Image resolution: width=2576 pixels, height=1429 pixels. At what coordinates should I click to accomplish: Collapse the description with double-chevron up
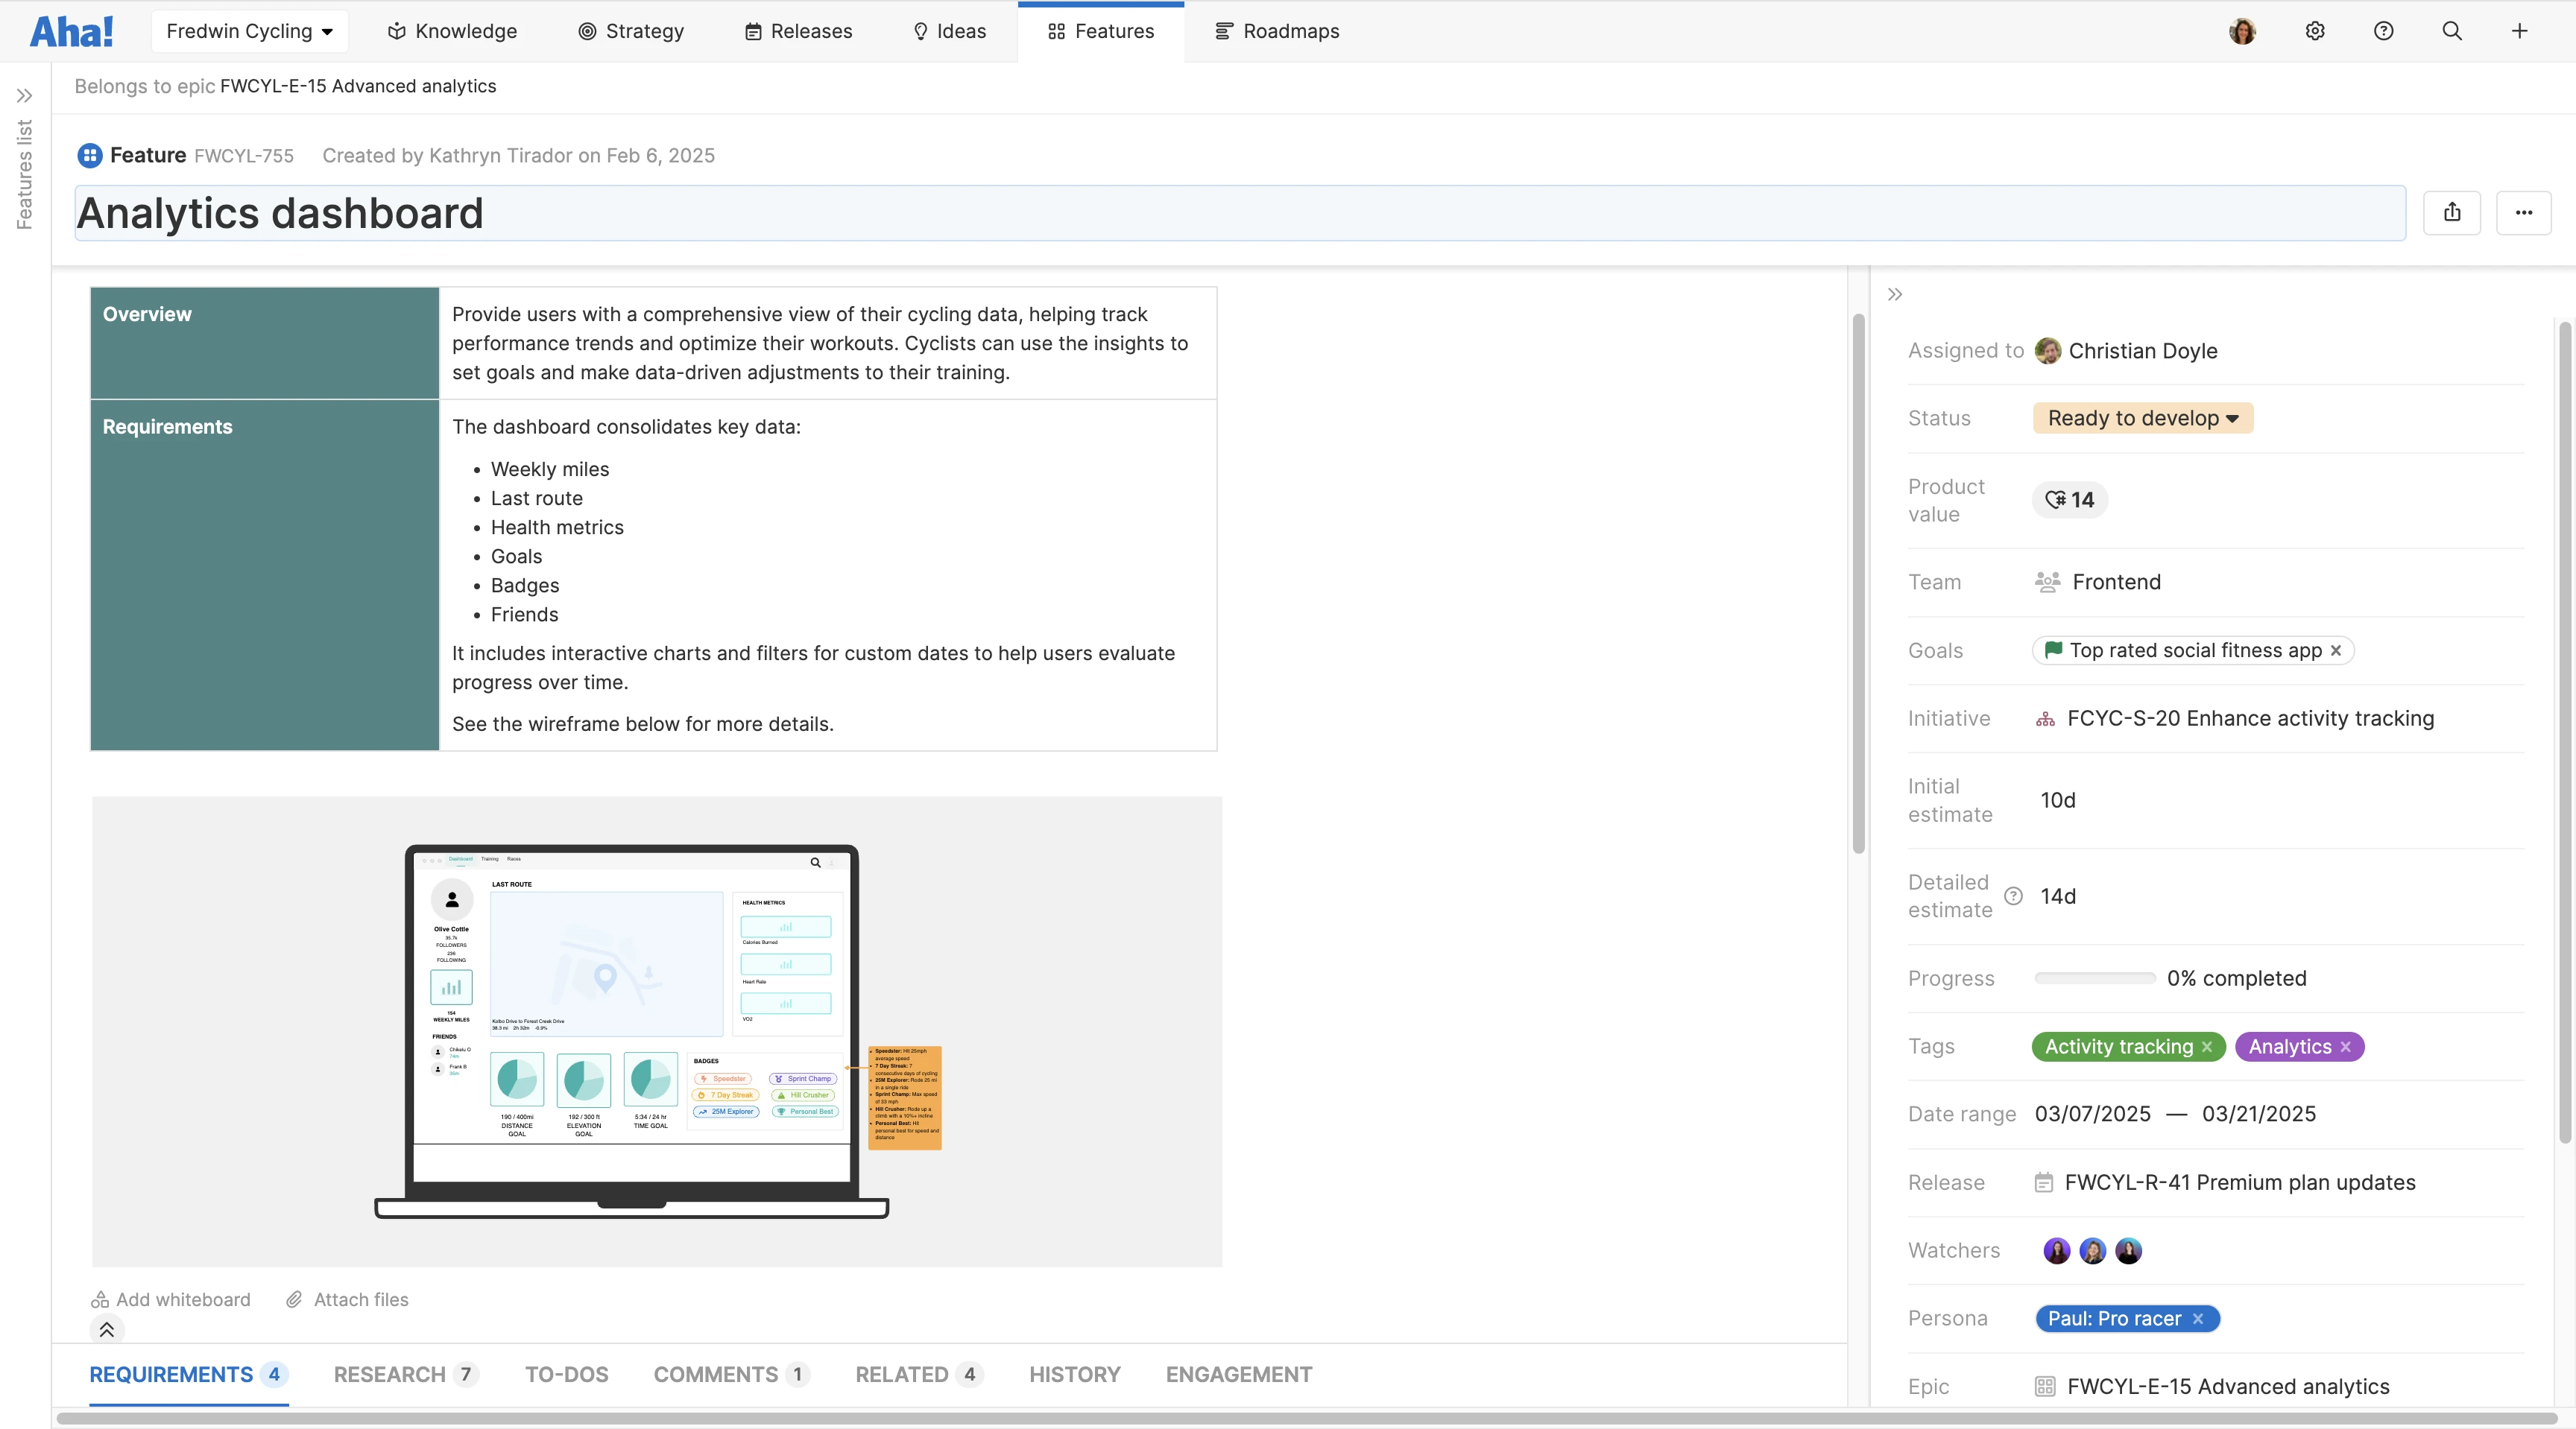(107, 1329)
